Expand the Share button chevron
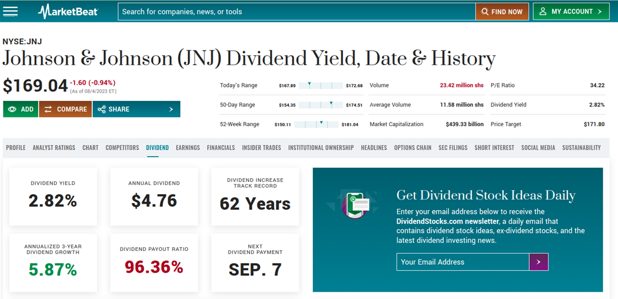The height and width of the screenshot is (299, 618). pos(171,109)
